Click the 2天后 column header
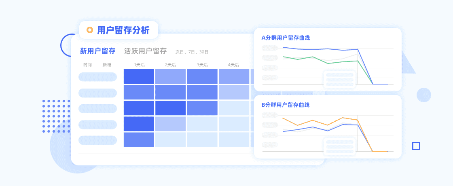The width and height of the screenshot is (453, 186). pyautogui.click(x=170, y=65)
